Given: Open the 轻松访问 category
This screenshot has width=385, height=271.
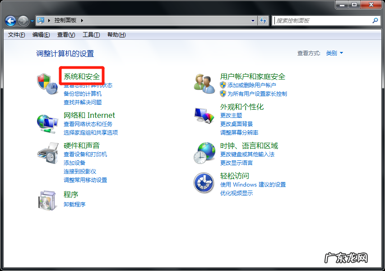Looking at the screenshot, I should [x=235, y=176].
